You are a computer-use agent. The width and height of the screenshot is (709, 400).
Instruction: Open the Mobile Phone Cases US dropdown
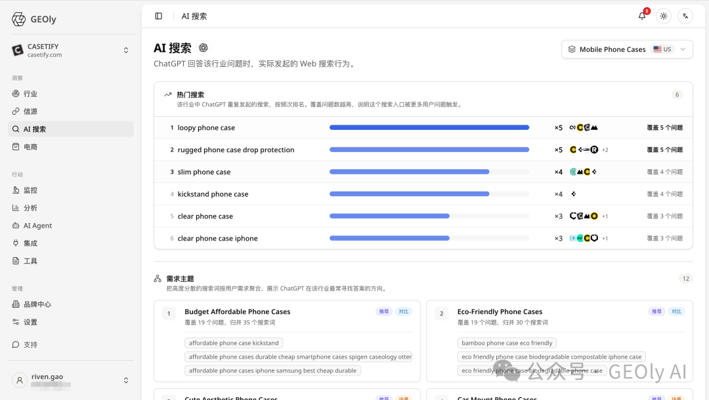point(627,49)
